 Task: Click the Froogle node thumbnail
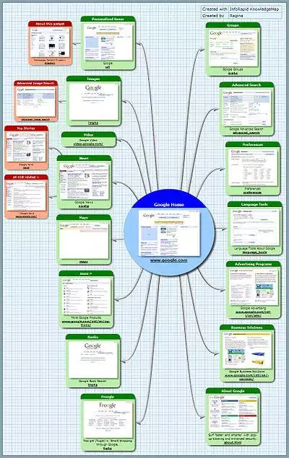point(108,419)
